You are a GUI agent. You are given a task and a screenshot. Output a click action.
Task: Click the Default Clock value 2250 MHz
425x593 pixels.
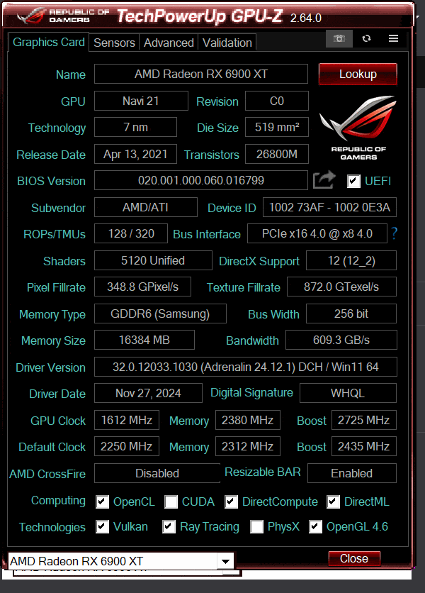pos(127,446)
